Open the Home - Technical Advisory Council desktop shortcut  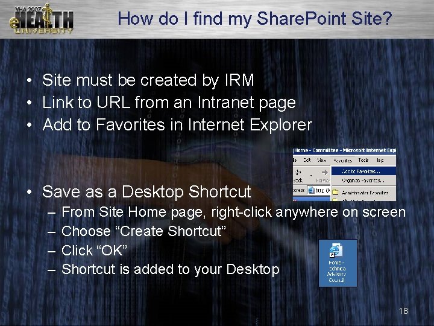pyautogui.click(x=338, y=263)
